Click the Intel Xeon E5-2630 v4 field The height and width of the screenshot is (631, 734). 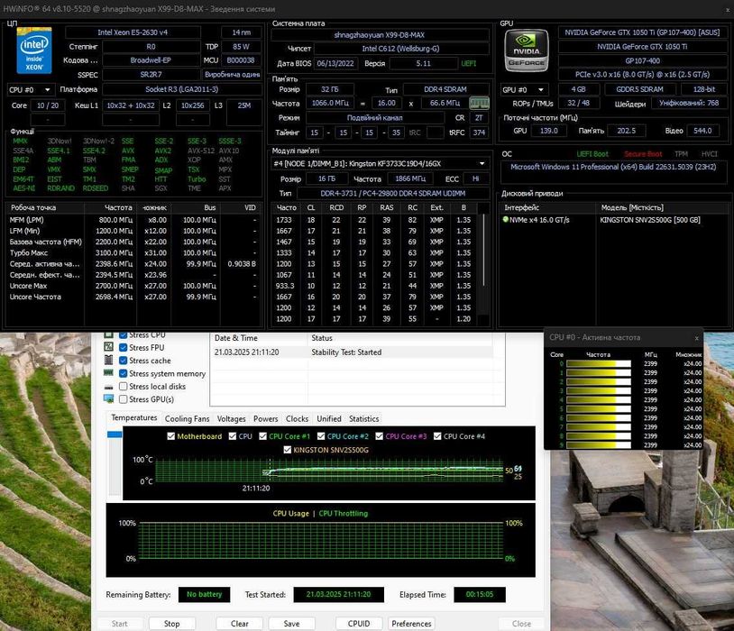point(133,32)
